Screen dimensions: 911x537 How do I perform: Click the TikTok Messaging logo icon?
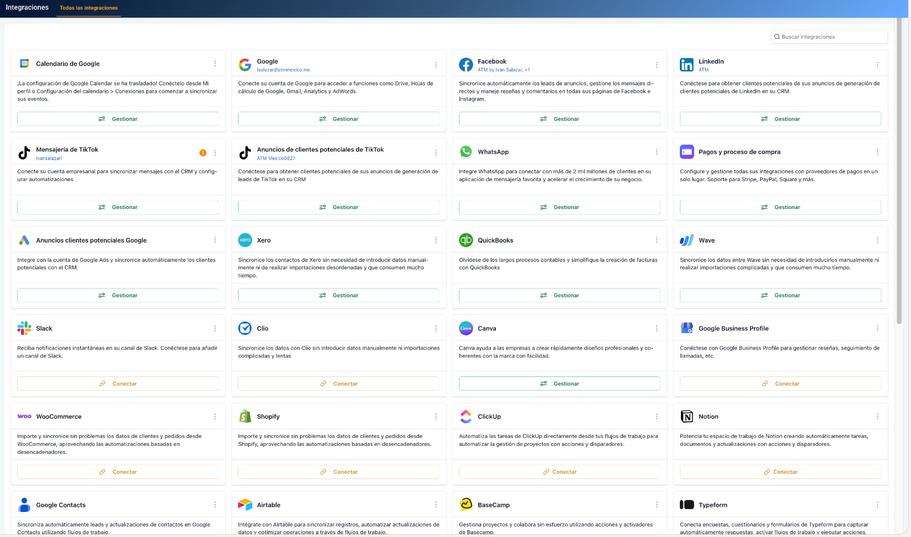pos(24,153)
